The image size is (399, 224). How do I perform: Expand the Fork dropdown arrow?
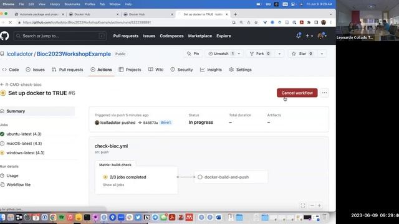[279, 54]
